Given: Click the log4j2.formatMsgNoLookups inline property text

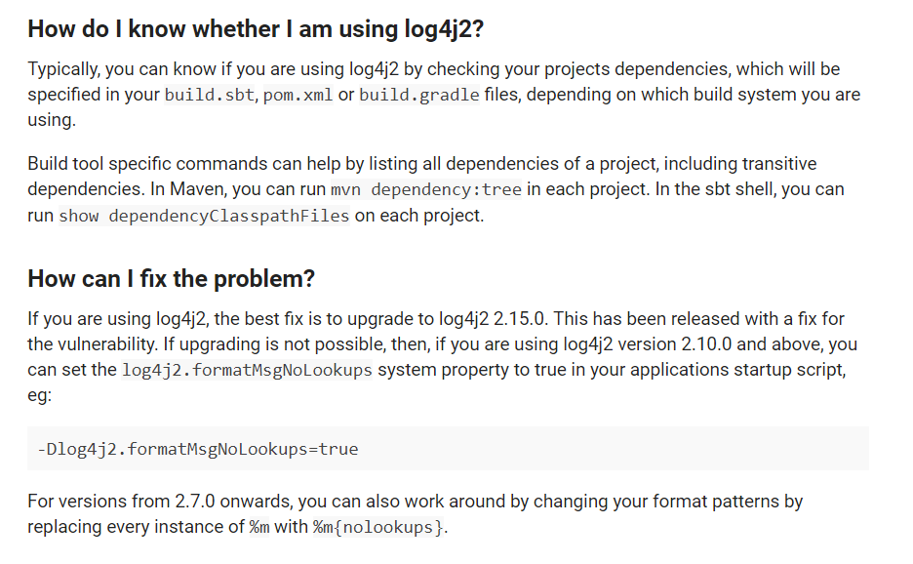Looking at the screenshot, I should click(247, 370).
